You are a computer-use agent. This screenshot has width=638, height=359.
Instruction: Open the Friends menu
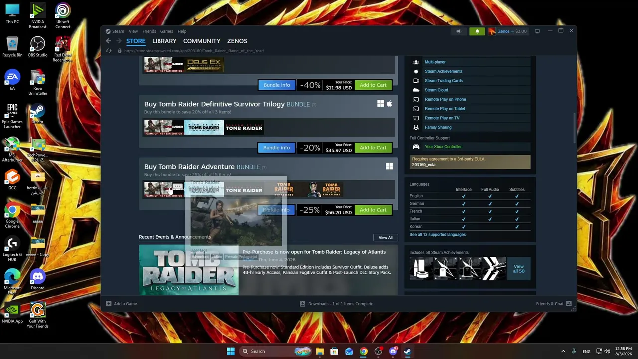coord(149,31)
